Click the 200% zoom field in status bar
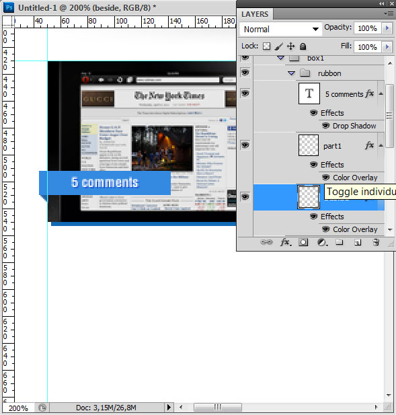This screenshot has height=415, width=396. (x=18, y=408)
